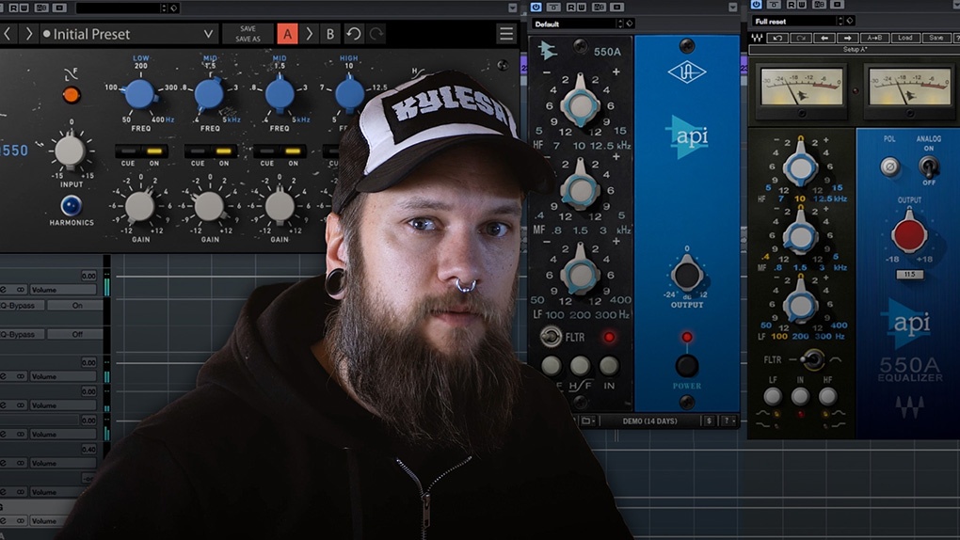Click the A→B button in Waves toolbar
This screenshot has height=540, width=960.
[x=873, y=38]
